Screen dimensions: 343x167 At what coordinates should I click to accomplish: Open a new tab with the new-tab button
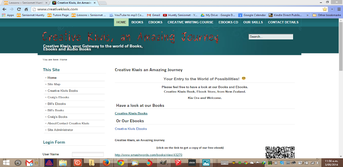pyautogui.click(x=103, y=3)
